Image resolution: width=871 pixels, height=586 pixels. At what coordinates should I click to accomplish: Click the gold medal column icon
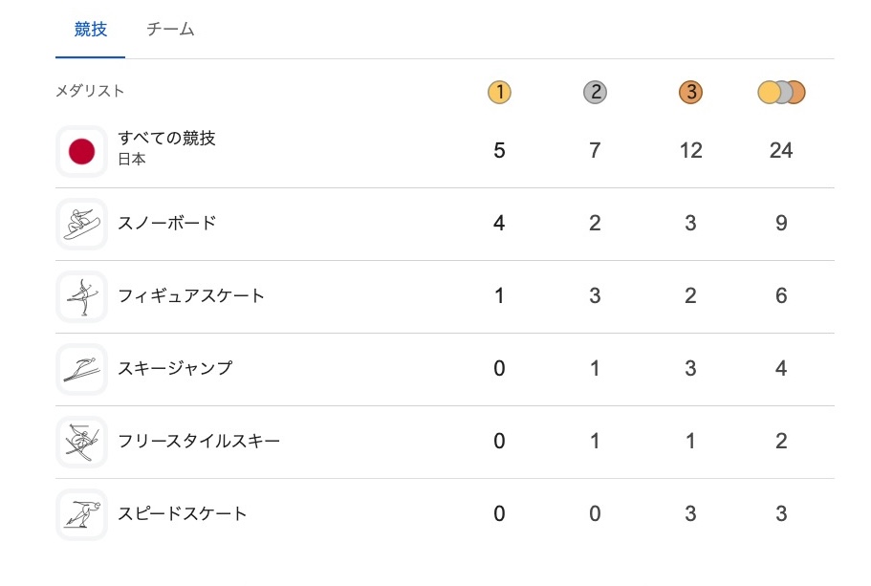click(x=499, y=92)
